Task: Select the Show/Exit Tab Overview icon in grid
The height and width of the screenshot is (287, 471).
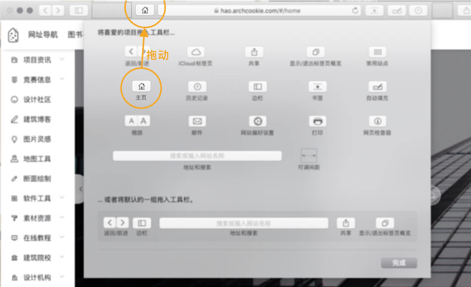Action: (315, 52)
